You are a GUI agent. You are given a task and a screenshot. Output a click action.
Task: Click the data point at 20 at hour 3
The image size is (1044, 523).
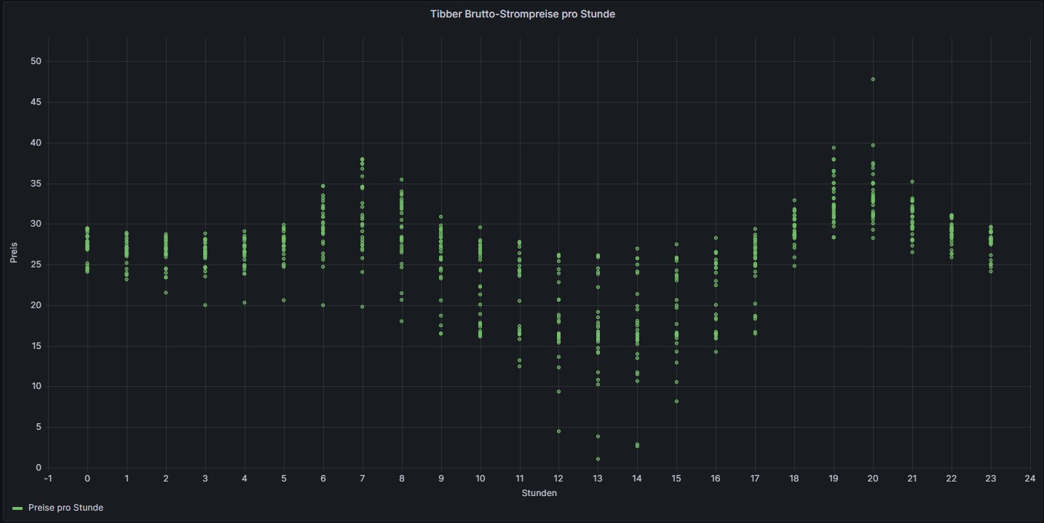click(x=205, y=305)
